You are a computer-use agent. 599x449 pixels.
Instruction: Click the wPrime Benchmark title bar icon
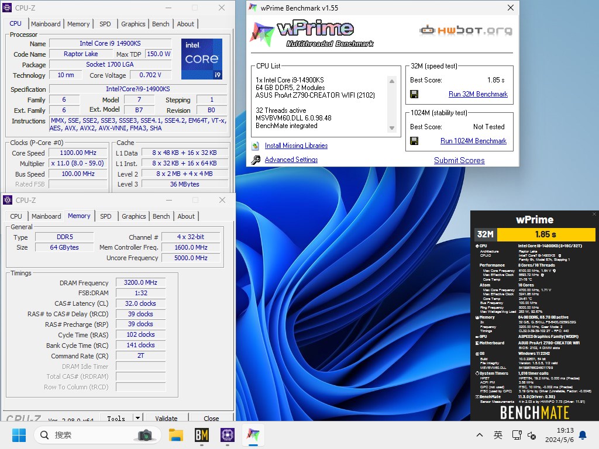[253, 8]
